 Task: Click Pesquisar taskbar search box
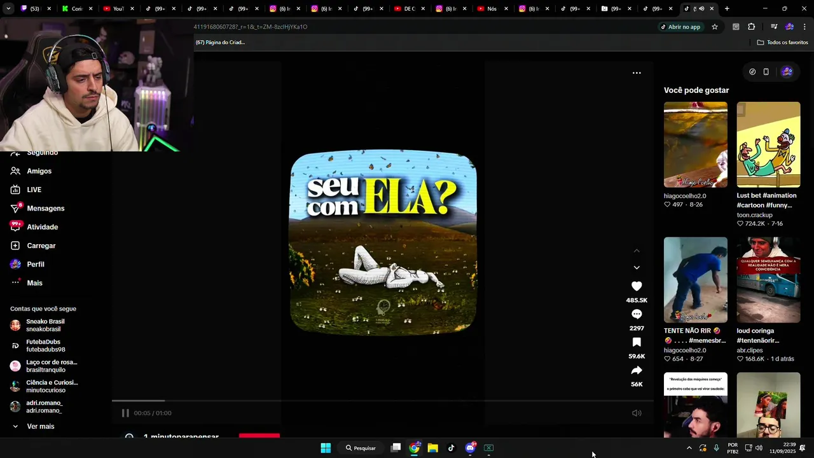click(x=361, y=448)
